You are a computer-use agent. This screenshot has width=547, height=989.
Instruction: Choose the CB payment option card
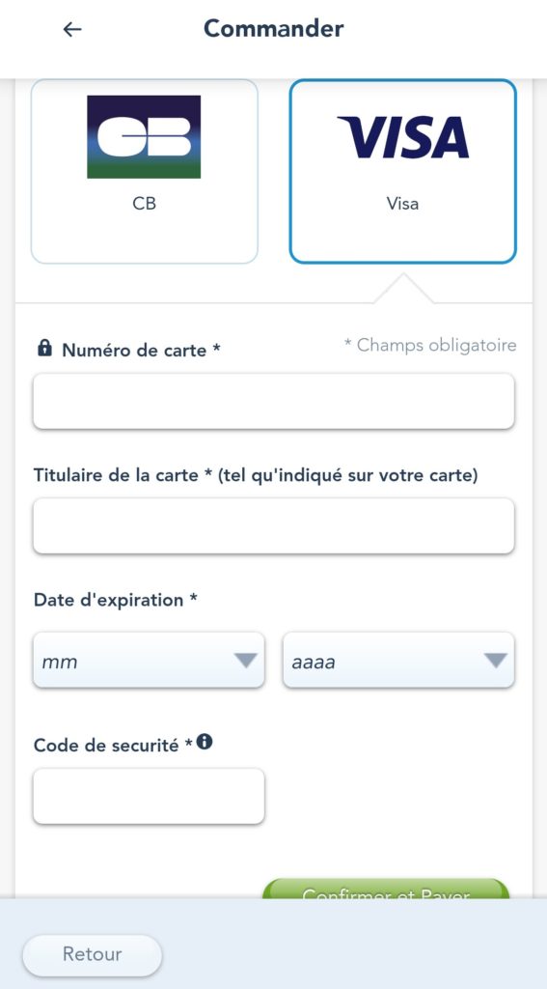pos(145,171)
